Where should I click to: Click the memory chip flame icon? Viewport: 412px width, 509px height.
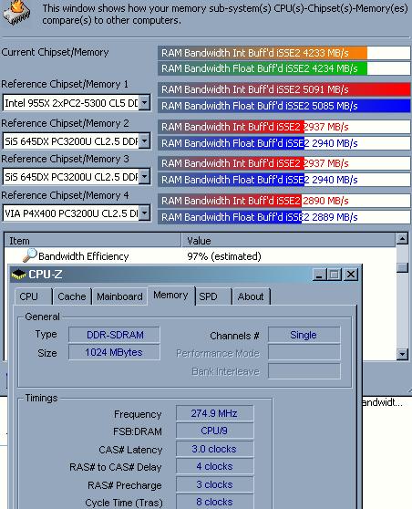click(16, 13)
